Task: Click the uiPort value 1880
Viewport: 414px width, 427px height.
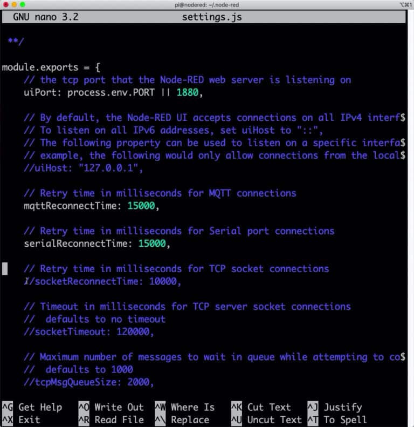Action: (x=188, y=93)
